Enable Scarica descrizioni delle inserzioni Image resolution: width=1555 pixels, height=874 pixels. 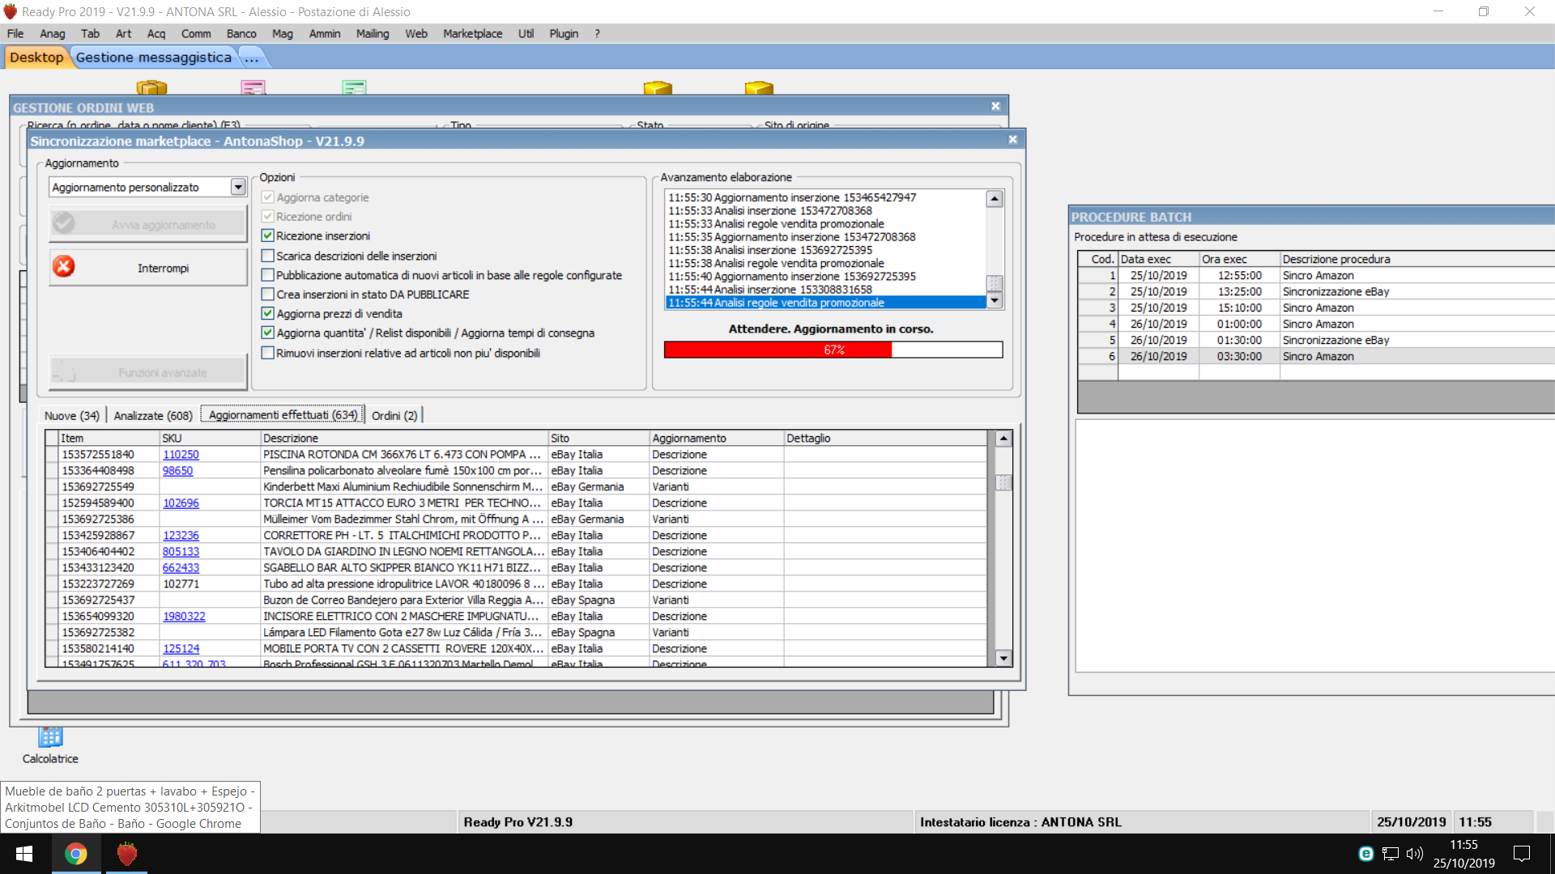coord(268,256)
